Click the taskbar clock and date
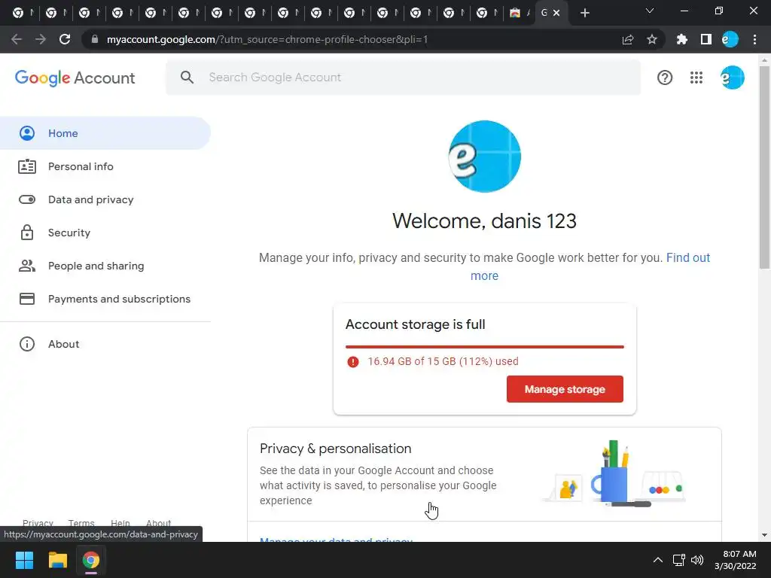 [x=735, y=560]
